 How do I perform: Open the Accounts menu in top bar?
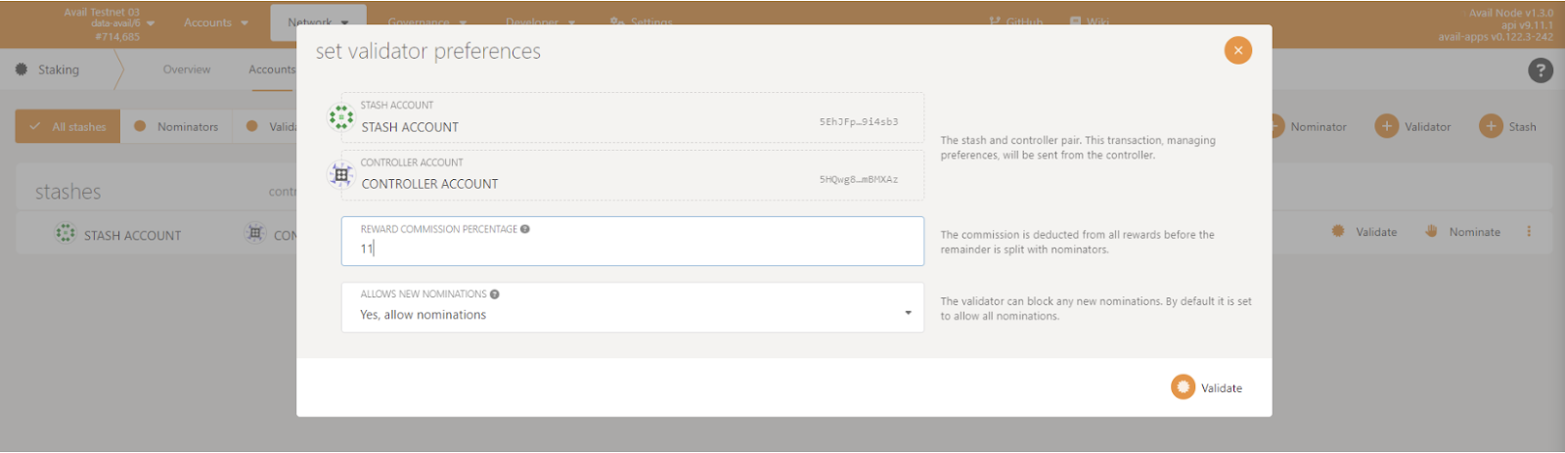215,23
